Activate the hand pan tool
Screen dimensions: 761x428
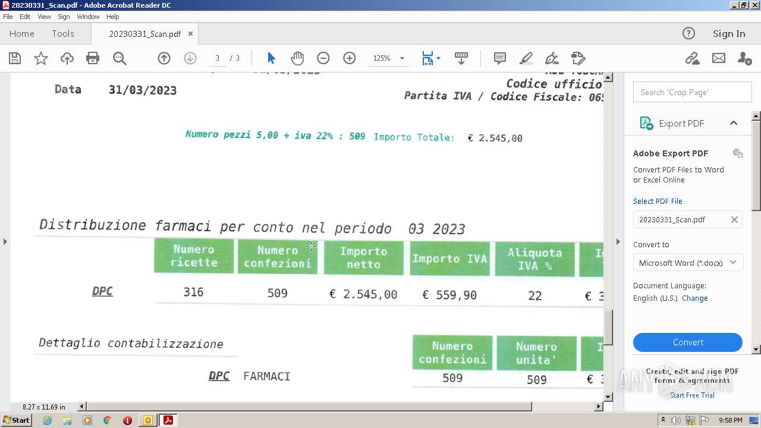click(x=297, y=58)
